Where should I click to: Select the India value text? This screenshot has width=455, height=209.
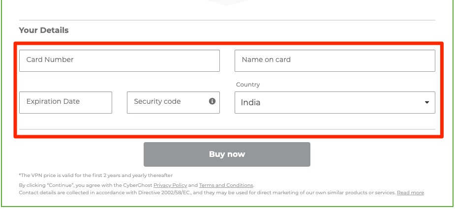pyautogui.click(x=250, y=102)
